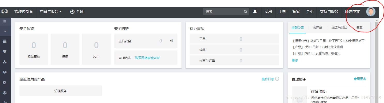
Task: Collapse the sidebar section caret arrow
Action: pyautogui.click(x=5, y=31)
